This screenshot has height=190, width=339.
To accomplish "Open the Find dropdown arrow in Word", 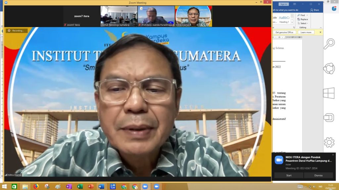I will (307, 15).
